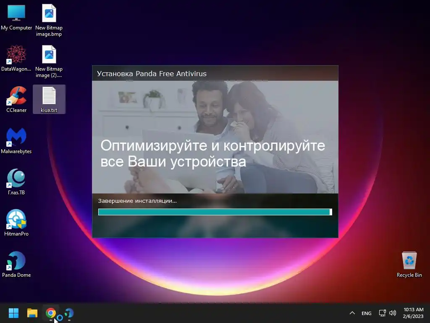Open the Panda installer taskbar icon
The image size is (430, 323).
(69, 313)
